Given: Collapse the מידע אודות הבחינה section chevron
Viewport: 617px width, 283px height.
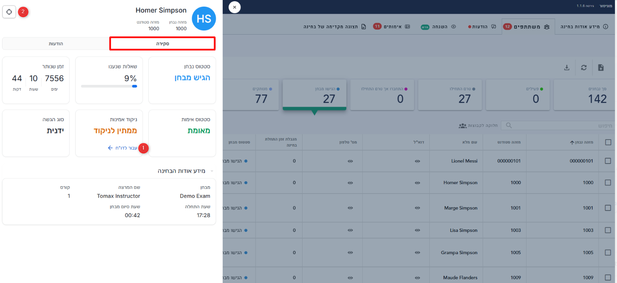Looking at the screenshot, I should pyautogui.click(x=212, y=171).
